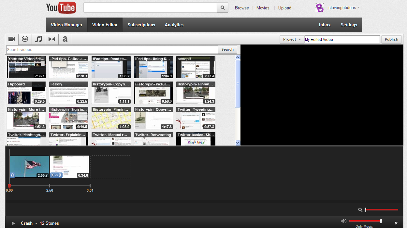Click the red playhead marker at 0:00
The image size is (407, 228).
9,185
